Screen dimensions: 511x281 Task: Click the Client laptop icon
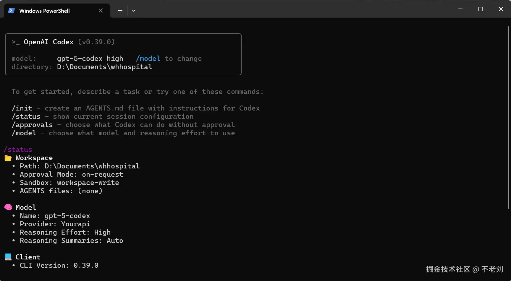8,257
